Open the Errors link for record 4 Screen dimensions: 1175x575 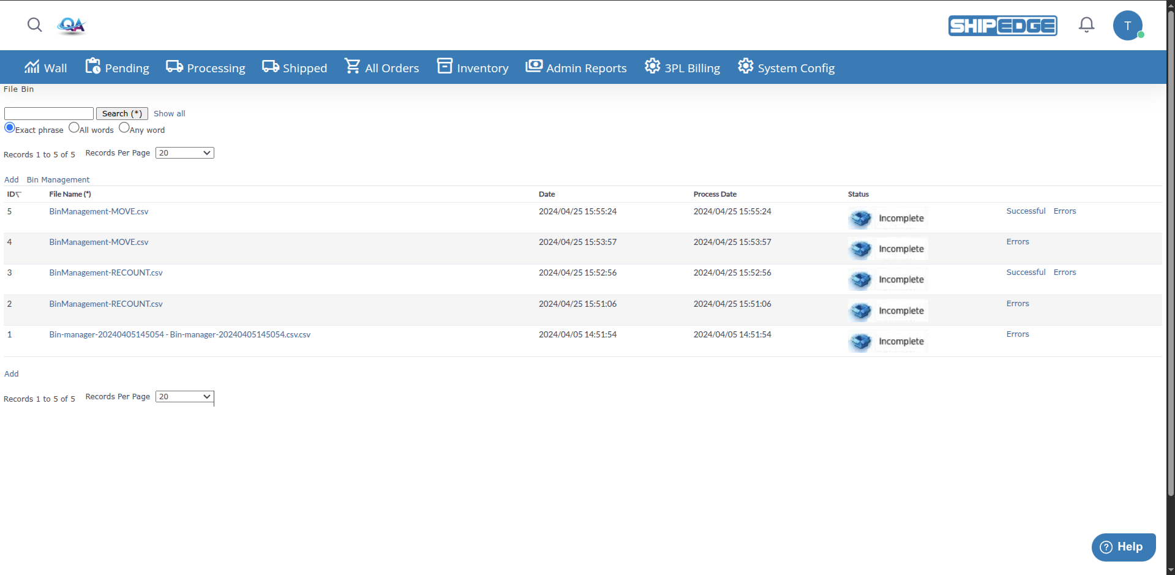1017,241
